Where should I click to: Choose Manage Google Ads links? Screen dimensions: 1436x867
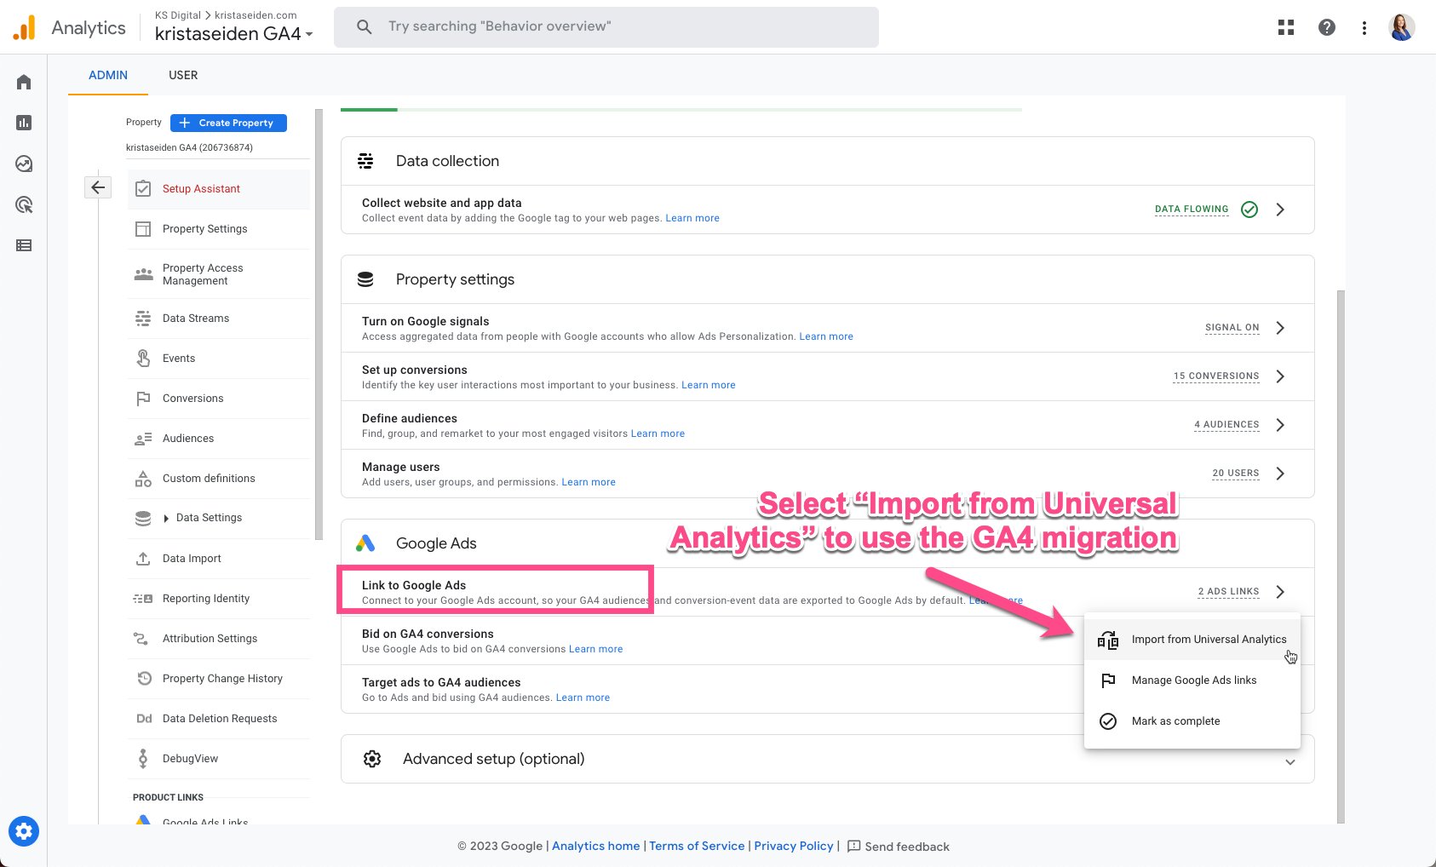(1193, 680)
